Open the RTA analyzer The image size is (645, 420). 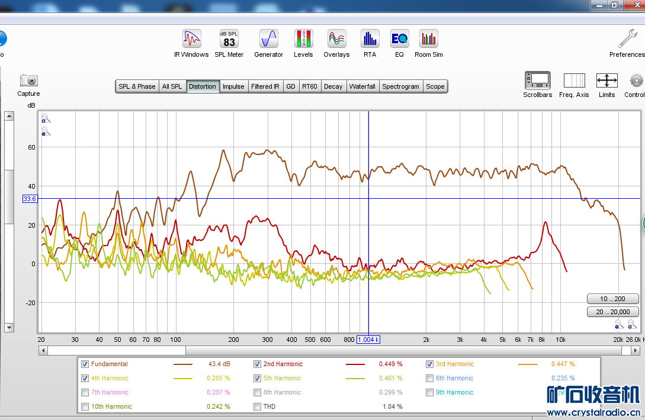click(370, 40)
